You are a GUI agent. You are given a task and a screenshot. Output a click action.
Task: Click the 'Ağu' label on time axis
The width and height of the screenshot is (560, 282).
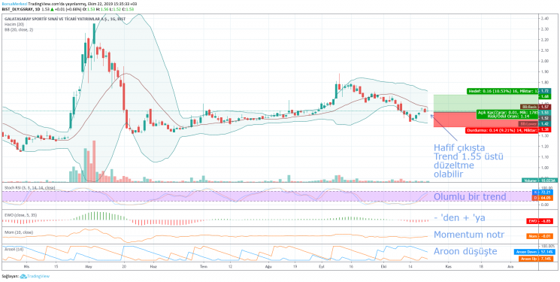[268, 267]
